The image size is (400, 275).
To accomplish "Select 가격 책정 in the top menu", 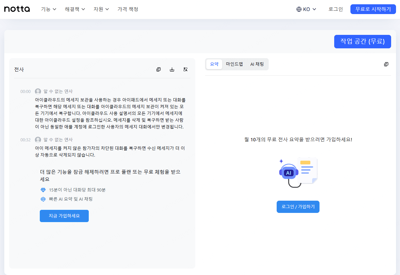I will (128, 9).
